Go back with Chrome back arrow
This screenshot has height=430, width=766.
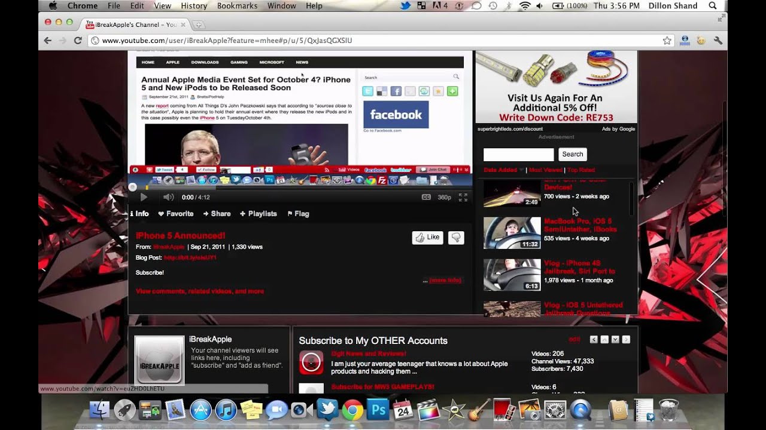pos(48,41)
